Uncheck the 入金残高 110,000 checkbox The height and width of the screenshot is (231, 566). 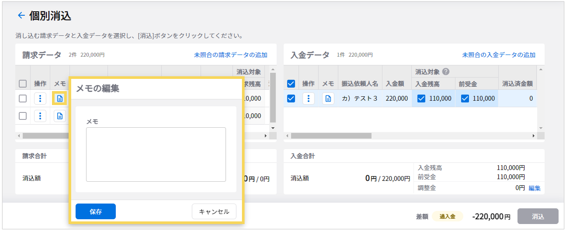(x=421, y=99)
